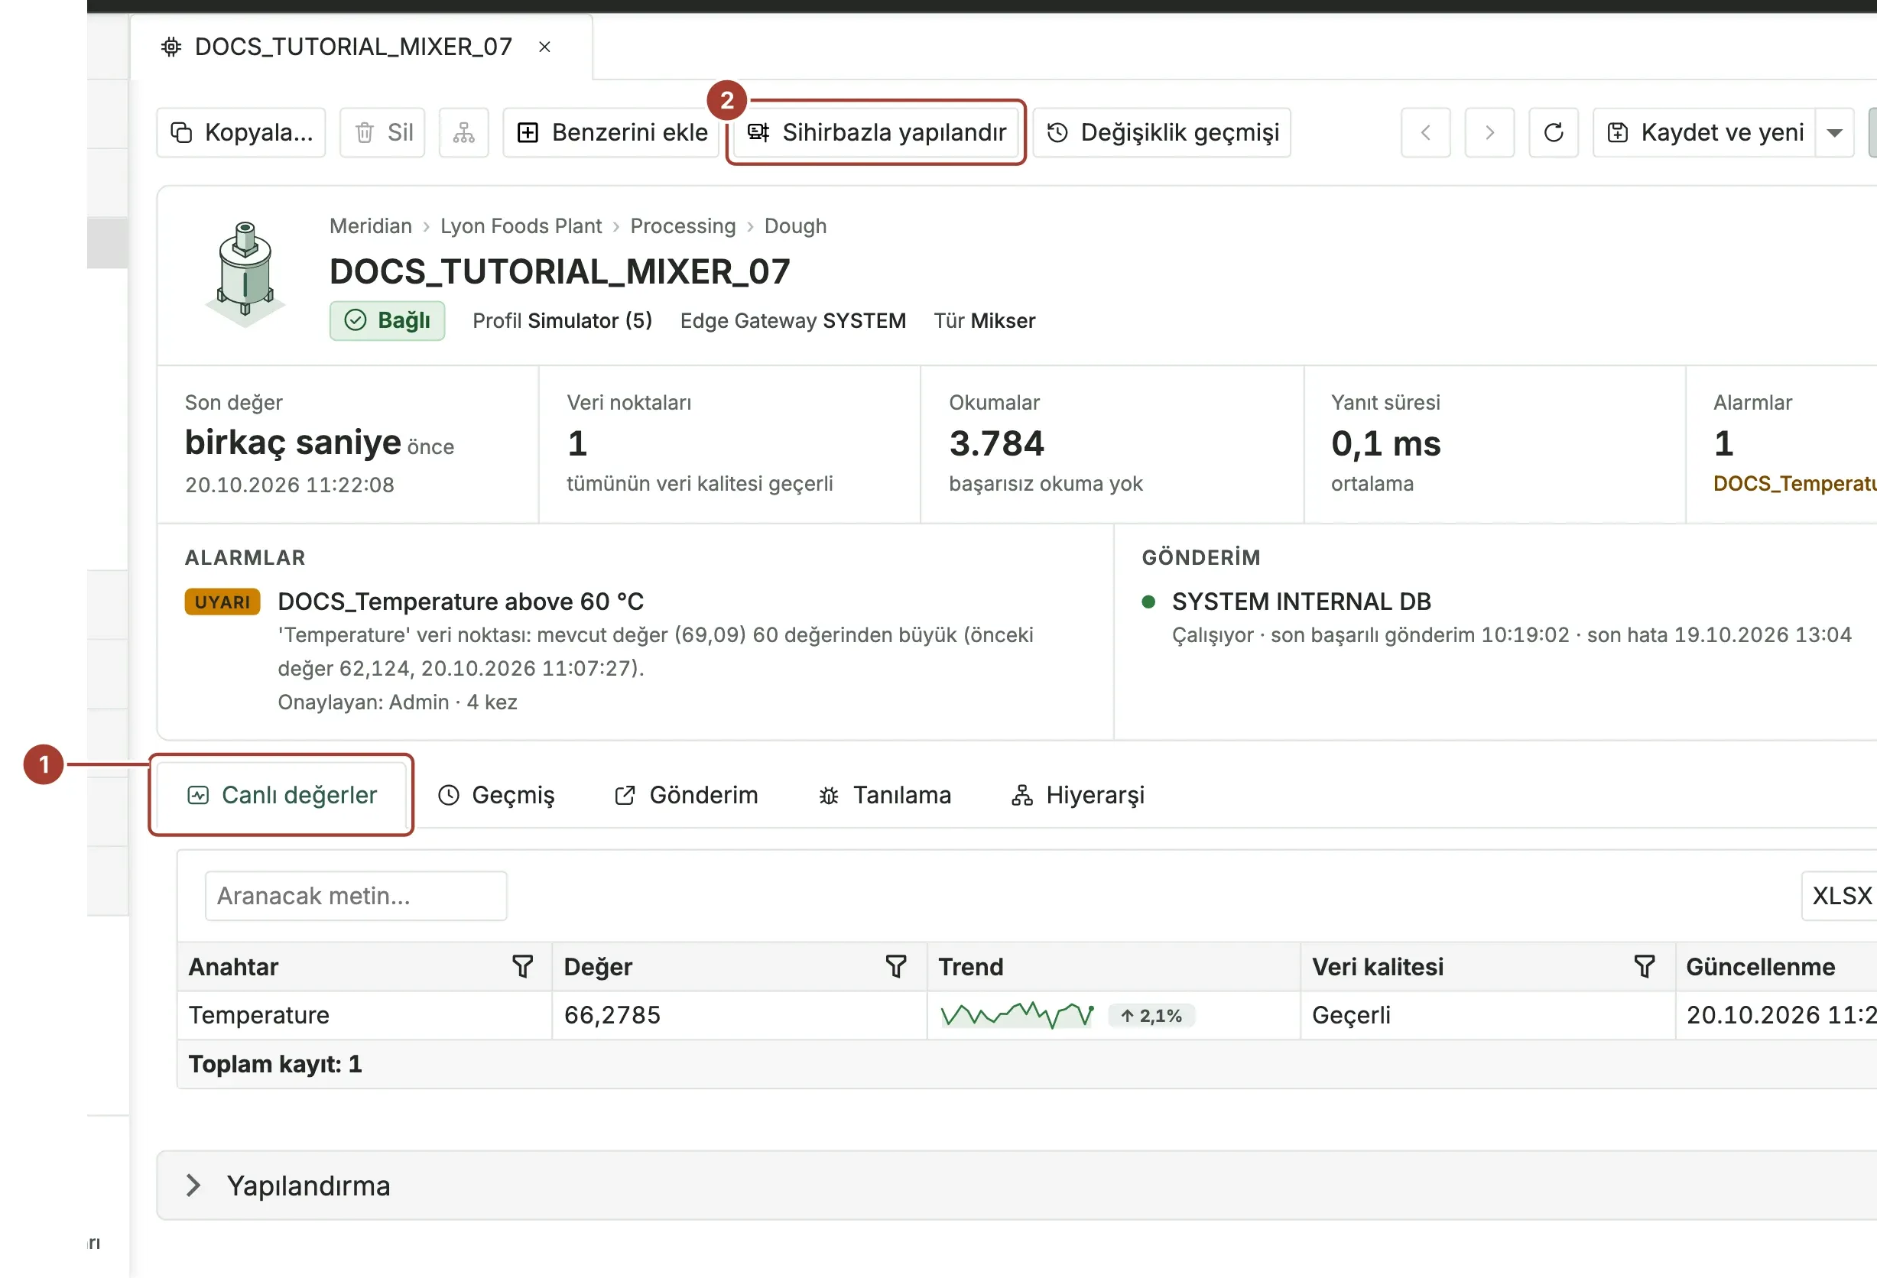
Task: Click the Kopyala... button
Action: (x=241, y=132)
